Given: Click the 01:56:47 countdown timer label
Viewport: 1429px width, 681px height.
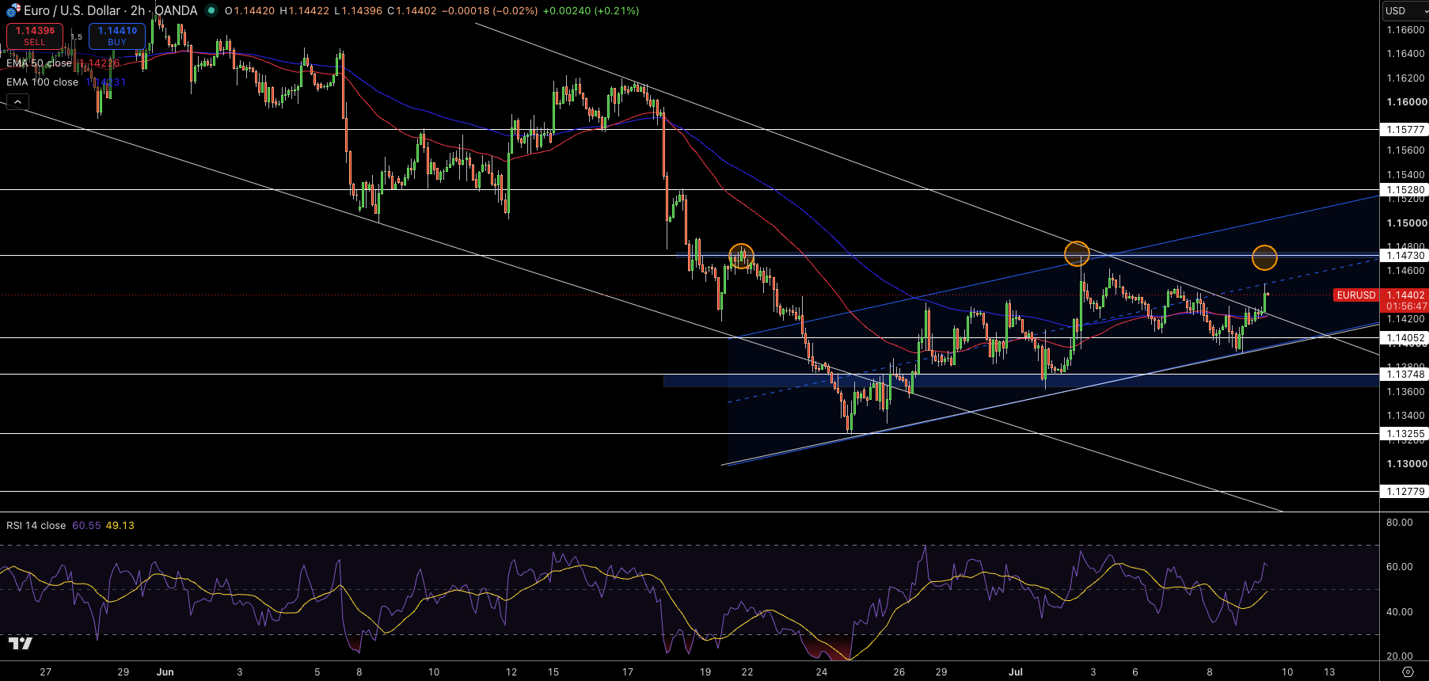Looking at the screenshot, I should click(x=1406, y=306).
